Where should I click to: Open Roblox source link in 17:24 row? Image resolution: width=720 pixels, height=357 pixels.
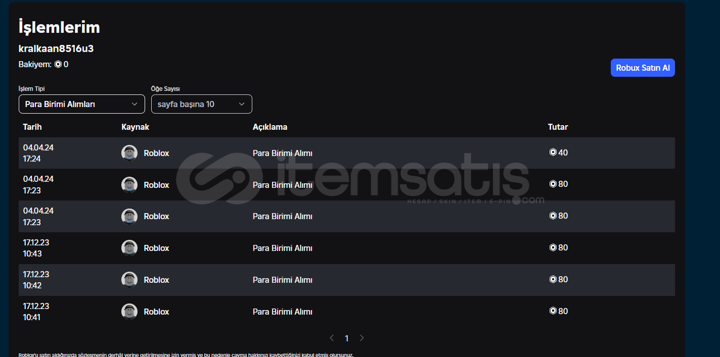tap(156, 153)
